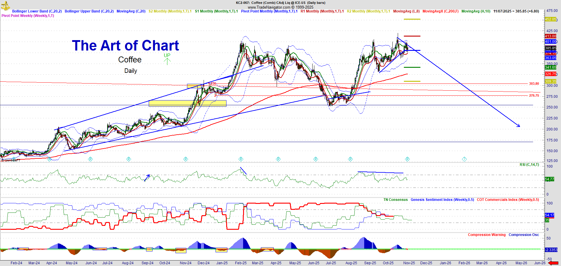Click the RSI (C,14,T) label

point(529,165)
